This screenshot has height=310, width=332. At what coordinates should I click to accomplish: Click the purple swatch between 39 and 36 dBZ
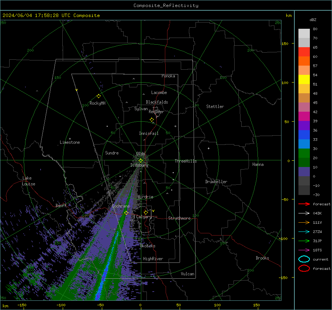304,125
